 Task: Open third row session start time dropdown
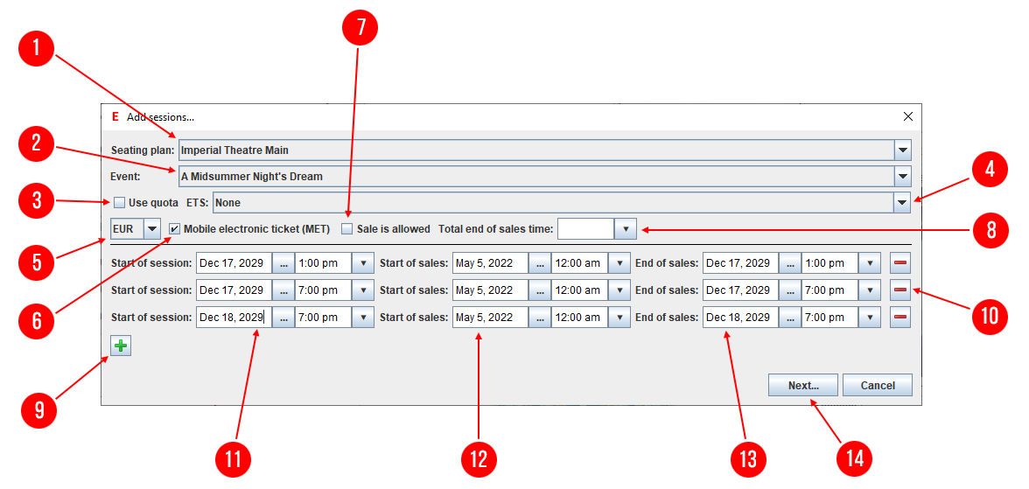[x=363, y=318]
